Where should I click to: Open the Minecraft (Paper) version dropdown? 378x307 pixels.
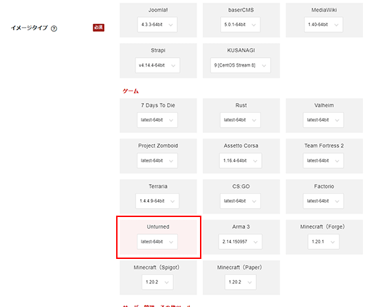coord(241,282)
